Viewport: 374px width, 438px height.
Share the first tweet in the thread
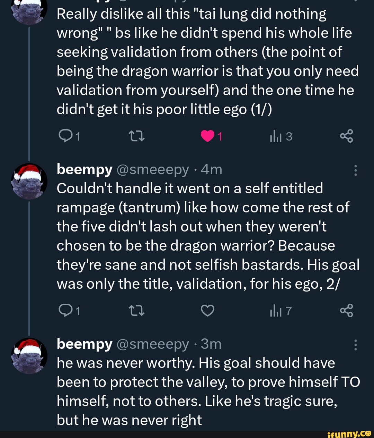pos(346,136)
